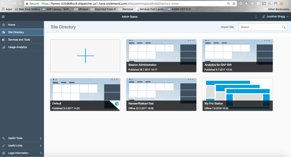Open Web Slice Gallery bookmark

(x=27, y=9)
